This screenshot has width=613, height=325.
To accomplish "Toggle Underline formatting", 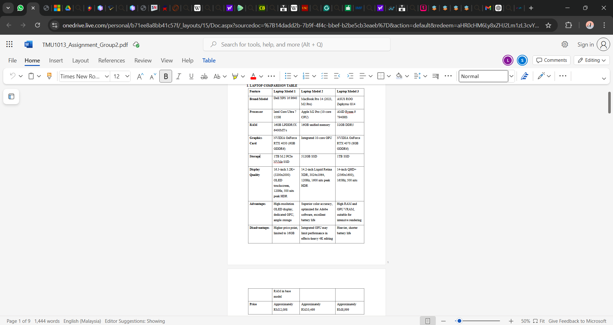I will pyautogui.click(x=191, y=76).
